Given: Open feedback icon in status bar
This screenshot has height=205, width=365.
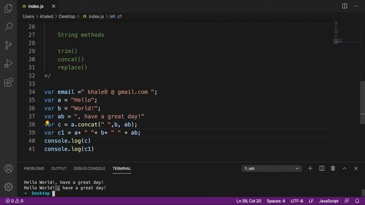Looking at the screenshot, I should (347, 201).
